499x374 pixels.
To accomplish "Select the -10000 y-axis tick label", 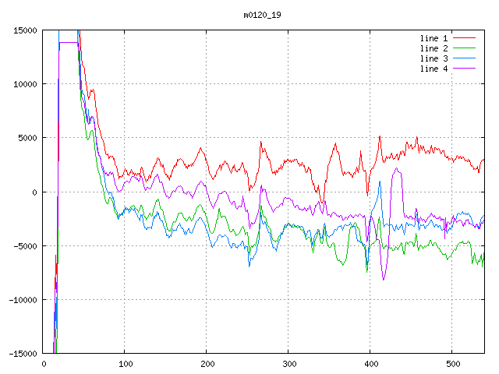I will click(20, 300).
